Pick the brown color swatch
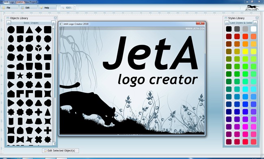 [229, 44]
